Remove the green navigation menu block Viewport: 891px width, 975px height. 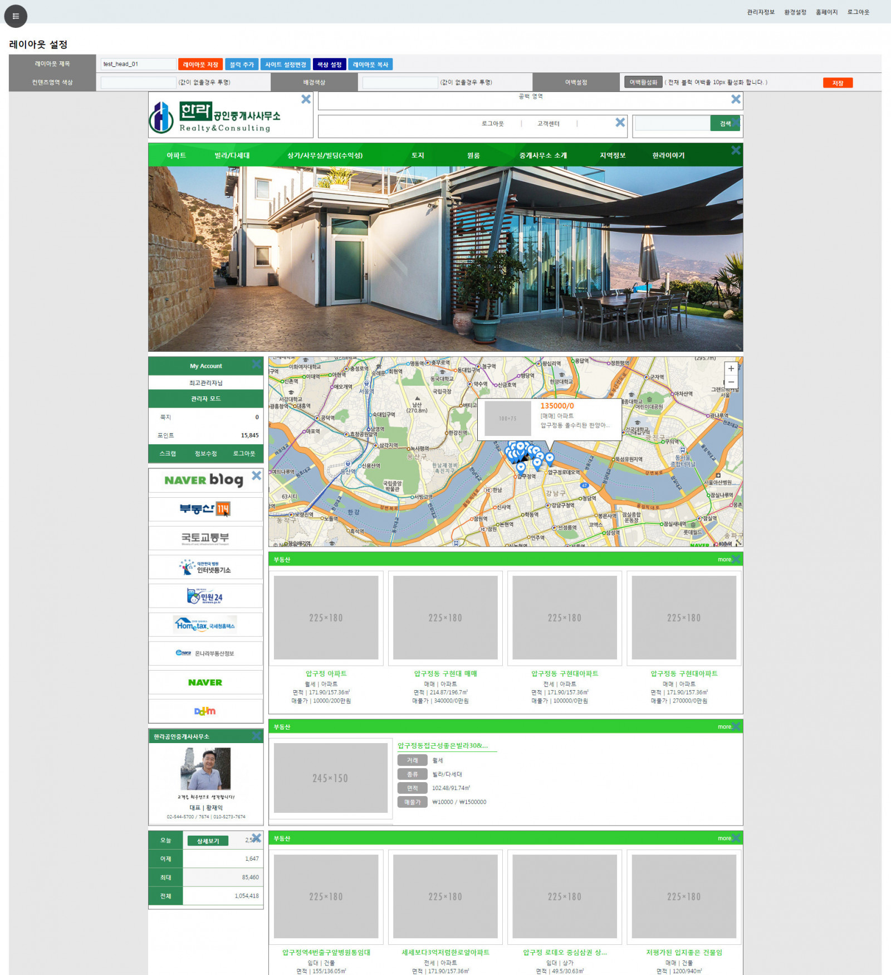click(736, 151)
